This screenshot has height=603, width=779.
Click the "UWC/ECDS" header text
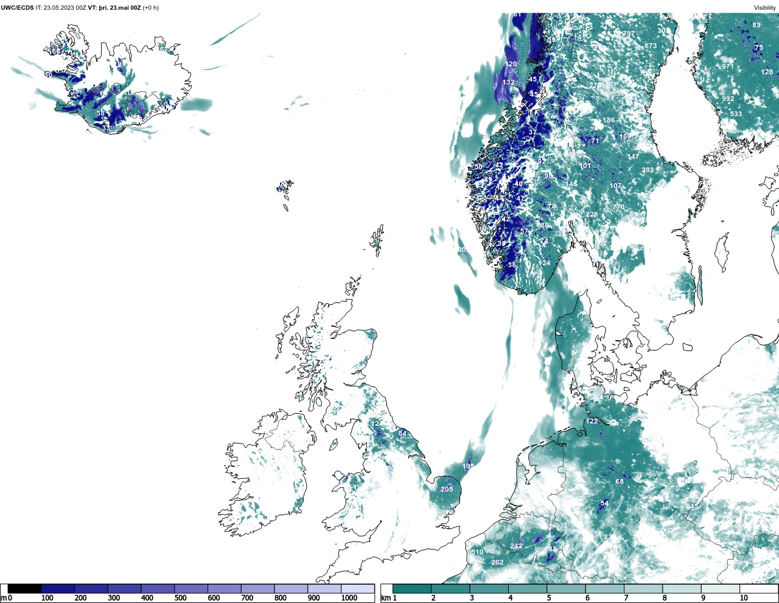[17, 8]
